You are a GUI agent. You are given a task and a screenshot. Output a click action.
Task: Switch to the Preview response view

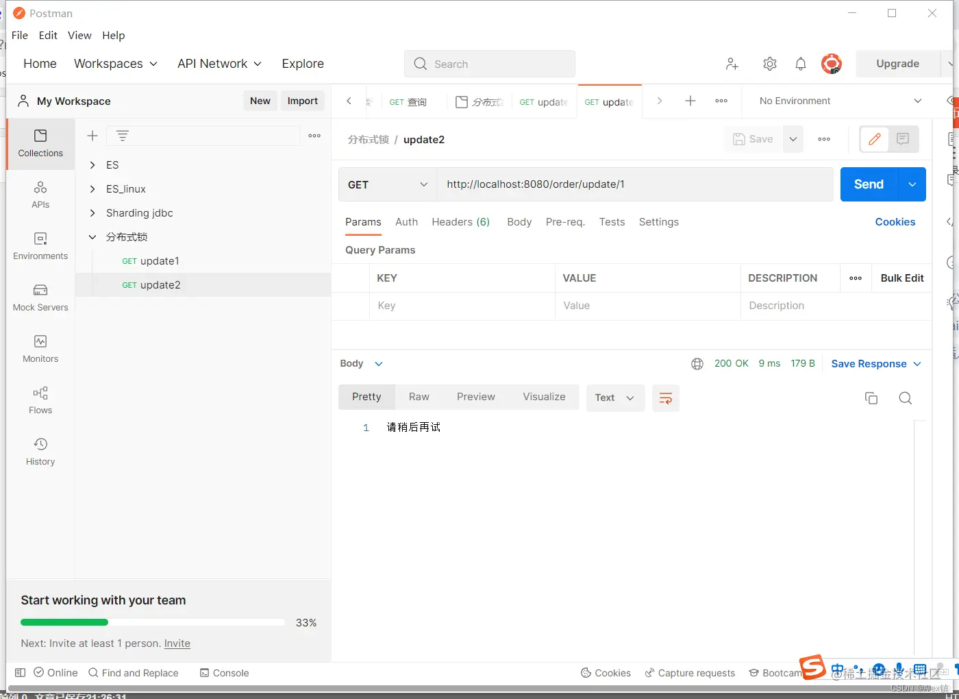pyautogui.click(x=476, y=397)
